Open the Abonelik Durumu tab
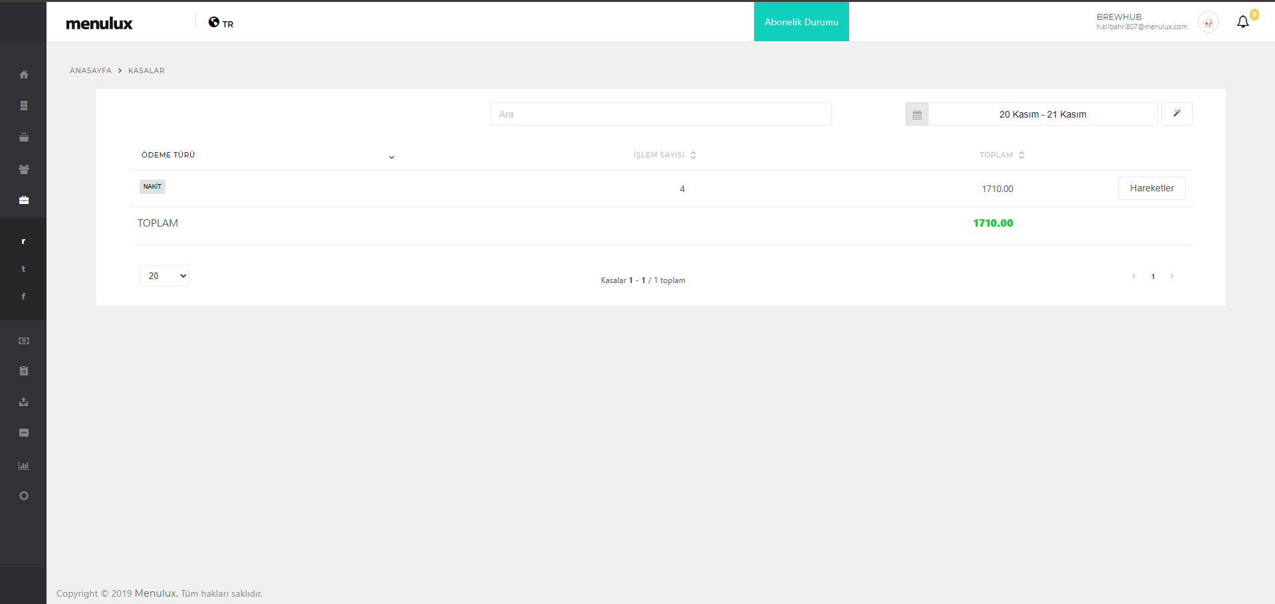Image resolution: width=1275 pixels, height=604 pixels. pyautogui.click(x=801, y=22)
